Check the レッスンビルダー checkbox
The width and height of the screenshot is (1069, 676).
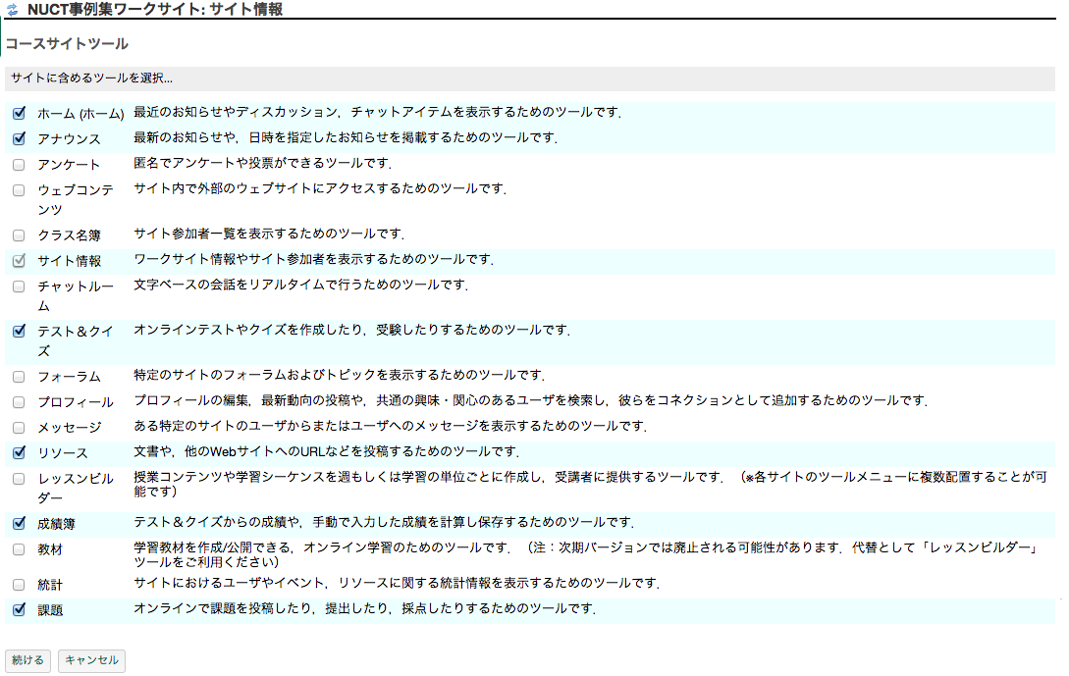[19, 479]
